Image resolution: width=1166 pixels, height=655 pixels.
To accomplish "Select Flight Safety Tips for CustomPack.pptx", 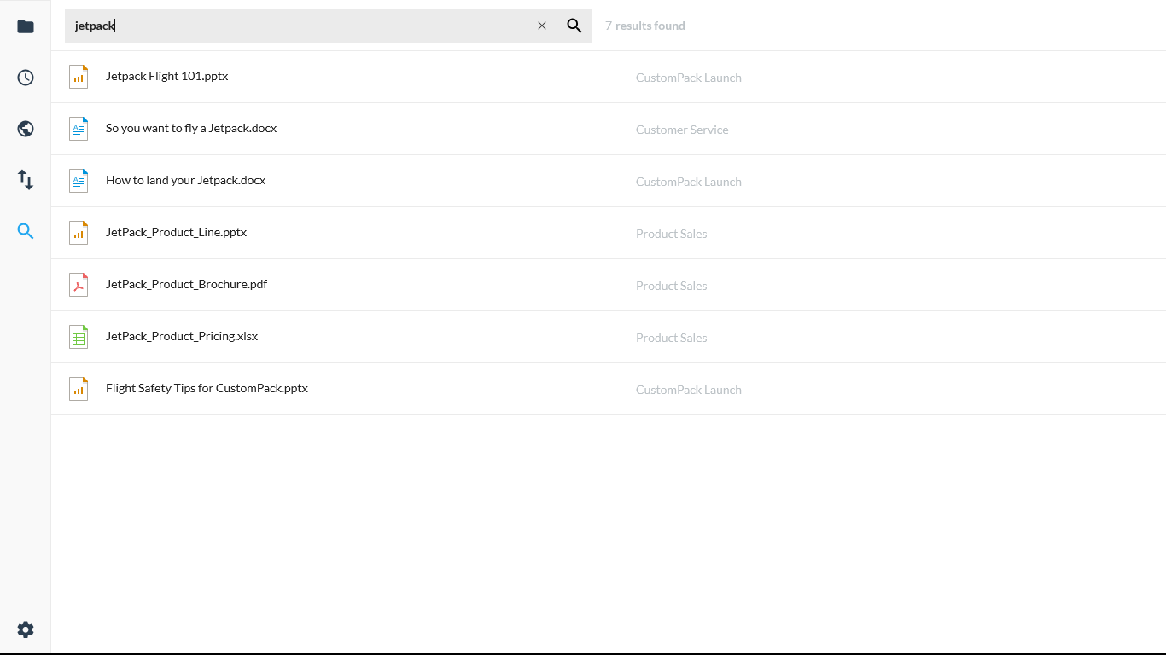I will click(207, 387).
